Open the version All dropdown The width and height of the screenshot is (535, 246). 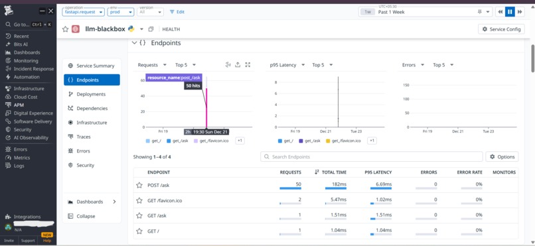click(x=150, y=11)
